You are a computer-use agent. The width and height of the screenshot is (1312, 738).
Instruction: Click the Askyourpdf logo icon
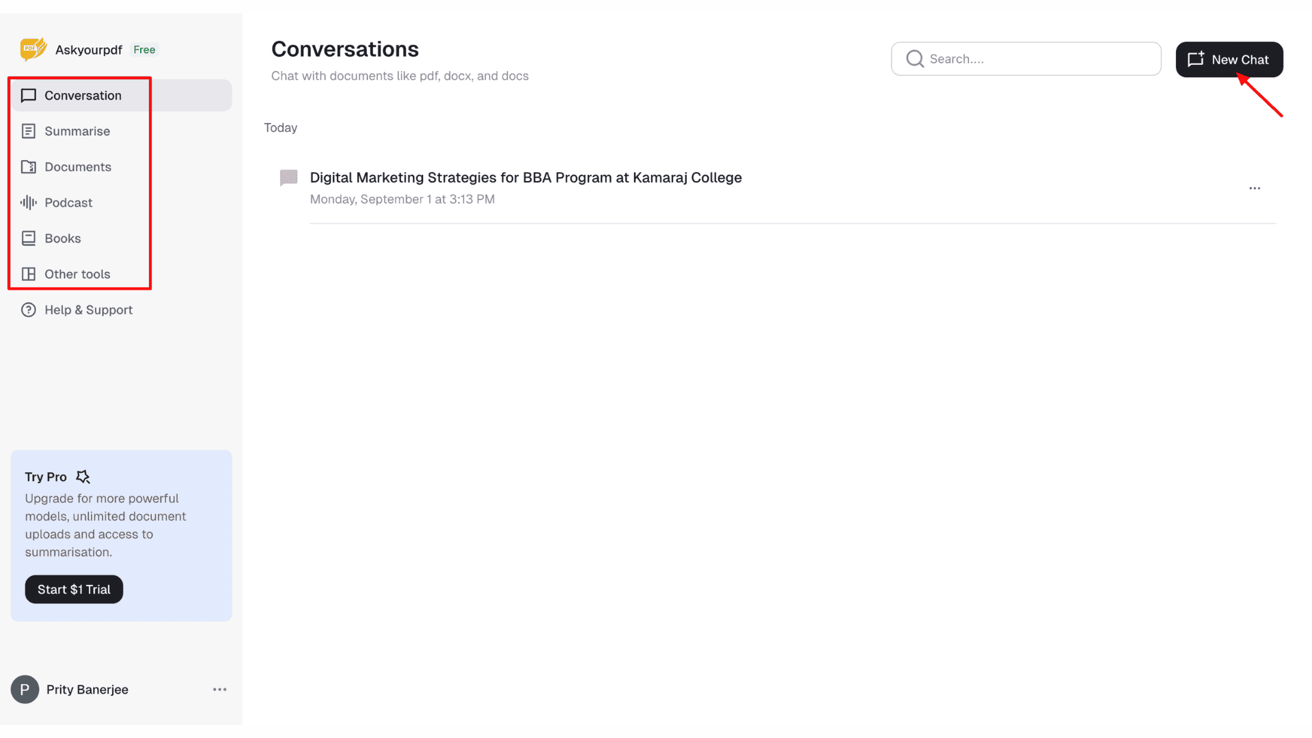33,49
